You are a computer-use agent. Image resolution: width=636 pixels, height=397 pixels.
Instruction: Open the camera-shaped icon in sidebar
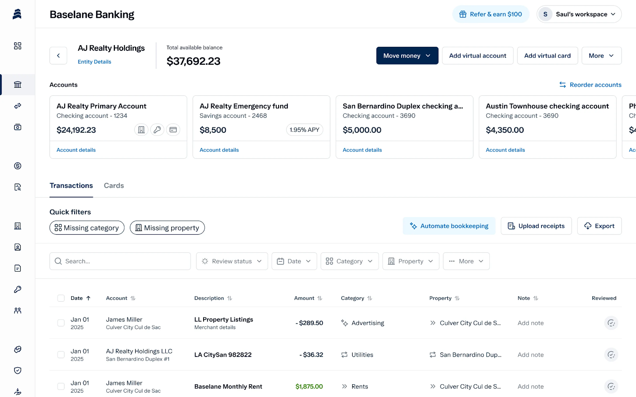pos(17,127)
